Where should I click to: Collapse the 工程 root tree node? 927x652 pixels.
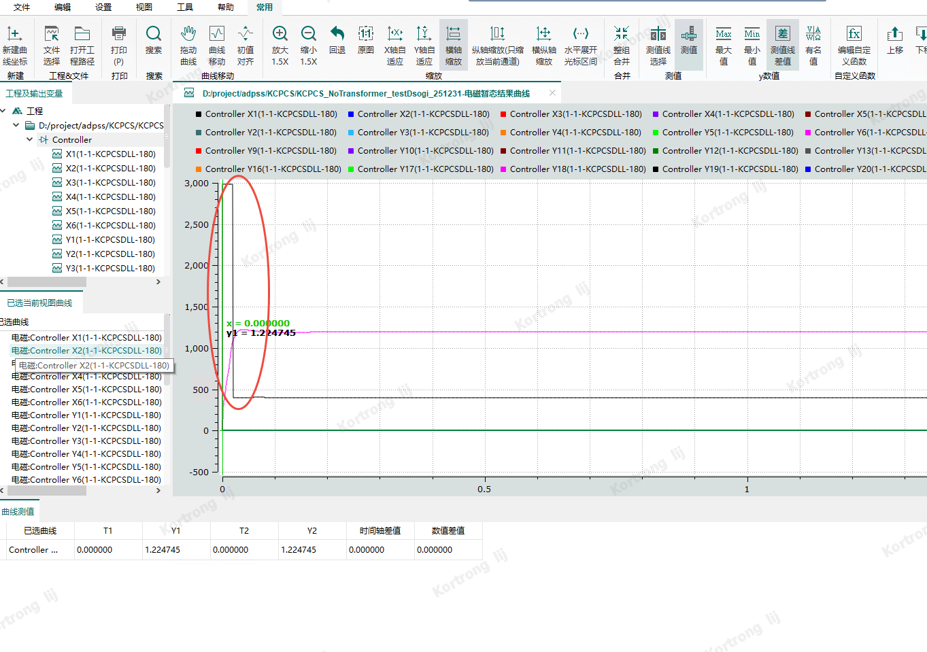pos(3,111)
